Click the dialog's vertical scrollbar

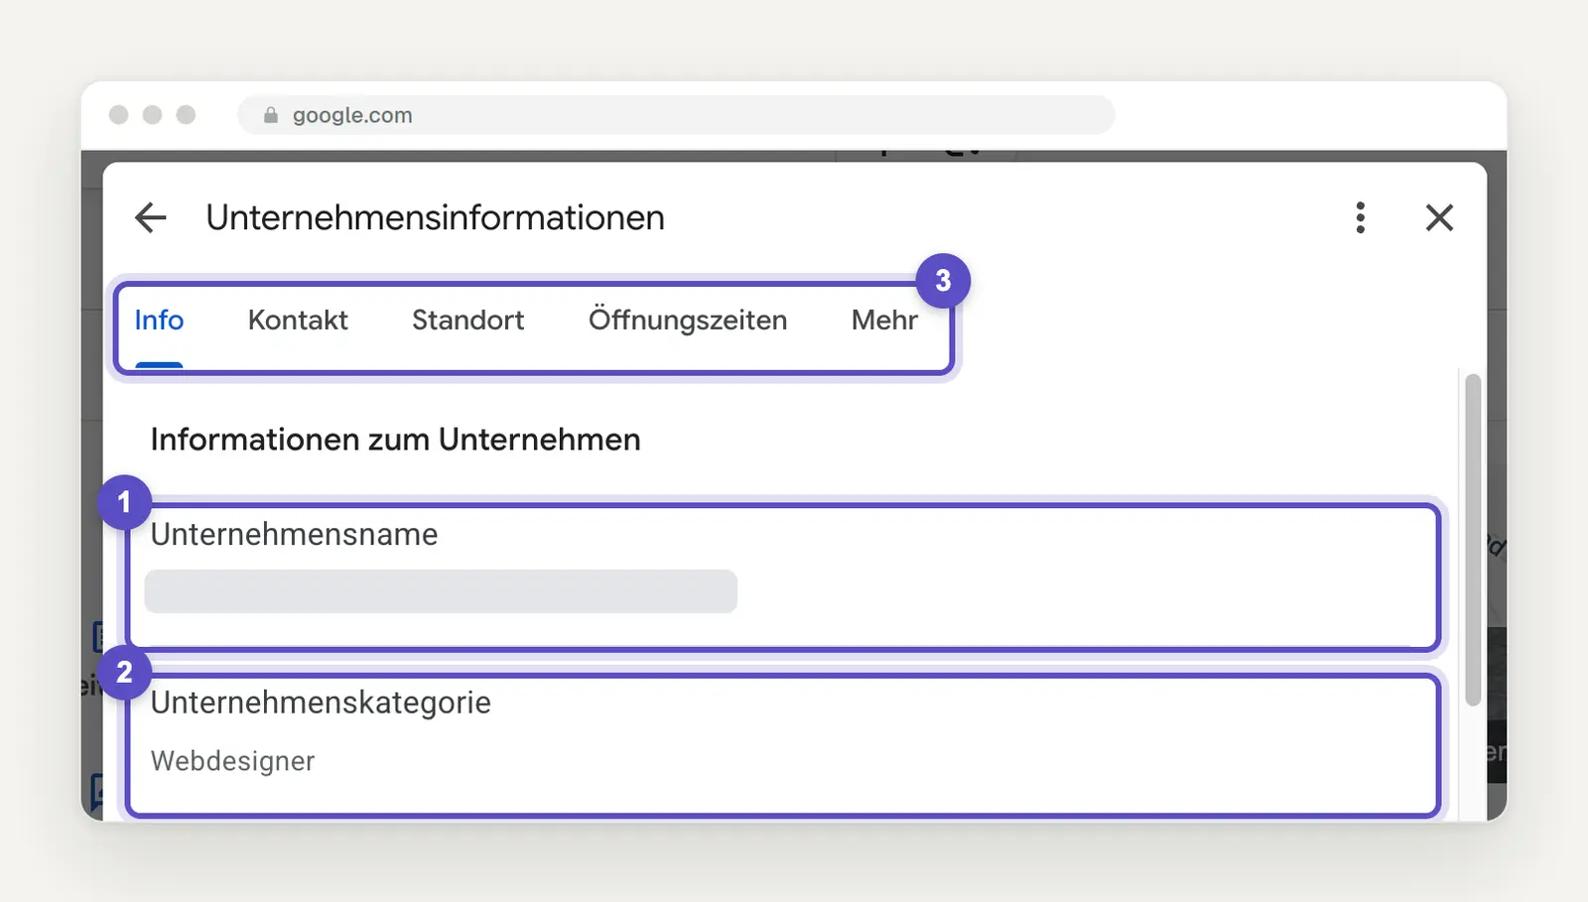1473,540
